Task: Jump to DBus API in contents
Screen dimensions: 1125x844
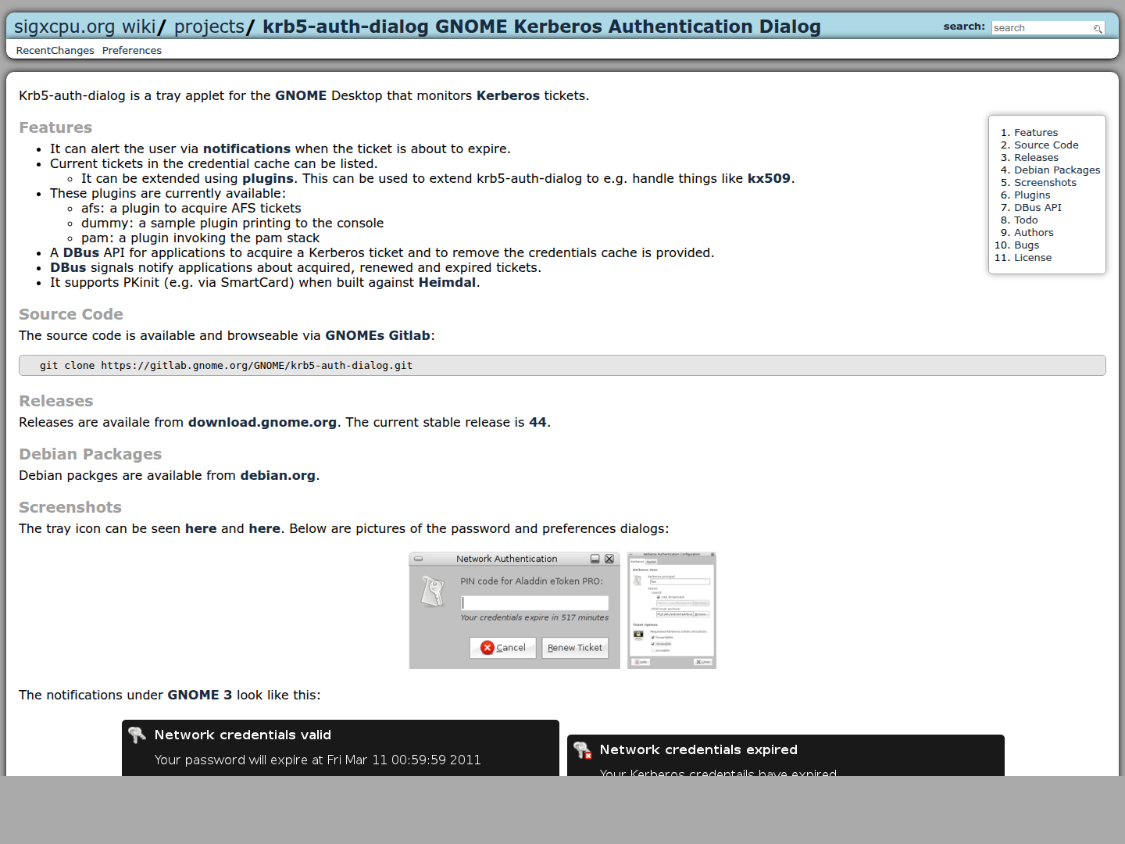Action: click(x=1037, y=208)
